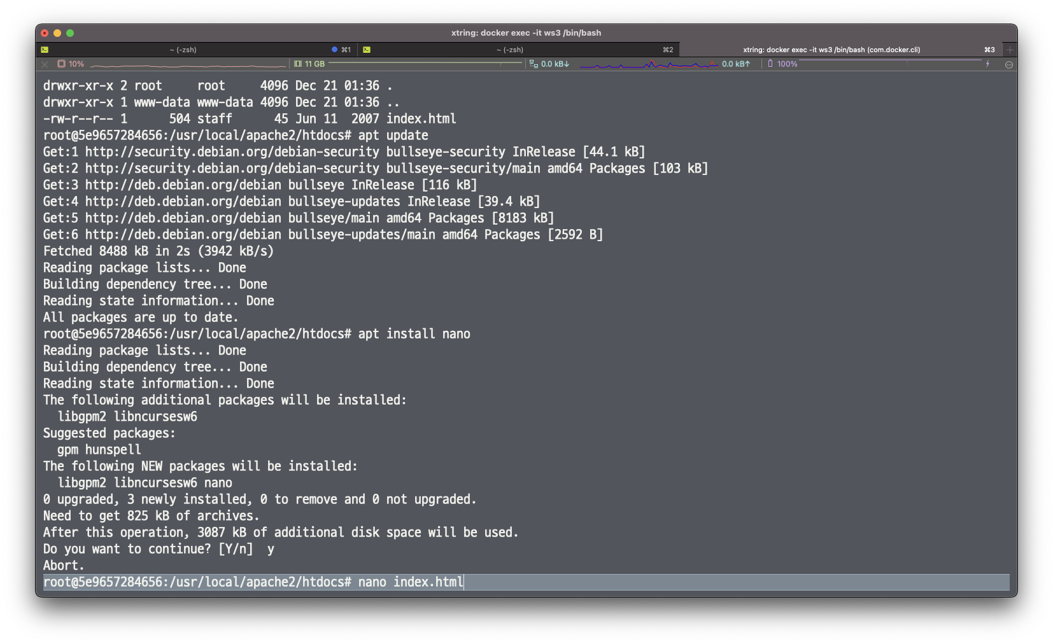Click the second tab's terminal icon
This screenshot has height=644, width=1053.
point(367,50)
